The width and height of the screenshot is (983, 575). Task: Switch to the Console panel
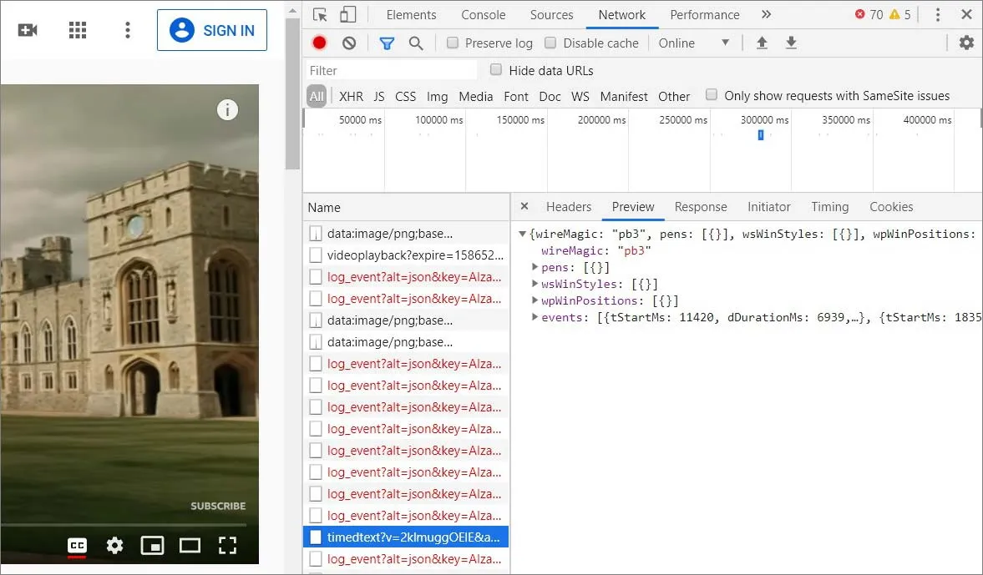[x=483, y=14]
